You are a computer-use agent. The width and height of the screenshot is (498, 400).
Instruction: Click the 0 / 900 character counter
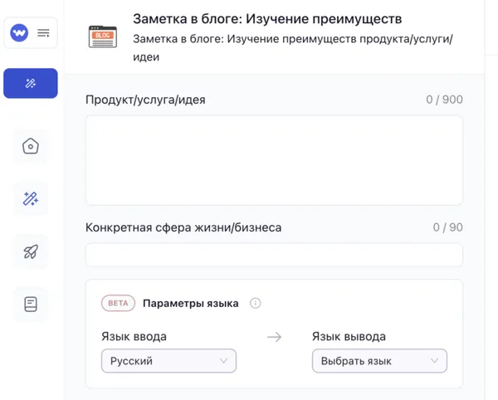(x=444, y=100)
